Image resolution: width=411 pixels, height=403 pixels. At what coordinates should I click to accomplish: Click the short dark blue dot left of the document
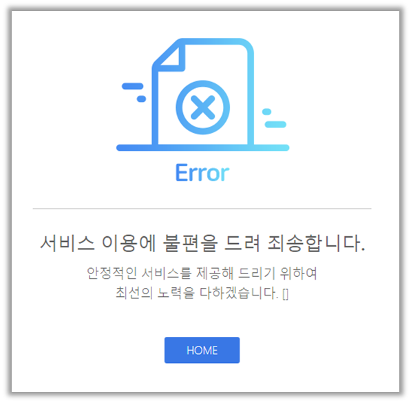141,99
